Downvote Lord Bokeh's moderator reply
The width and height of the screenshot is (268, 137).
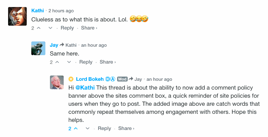click(x=88, y=129)
